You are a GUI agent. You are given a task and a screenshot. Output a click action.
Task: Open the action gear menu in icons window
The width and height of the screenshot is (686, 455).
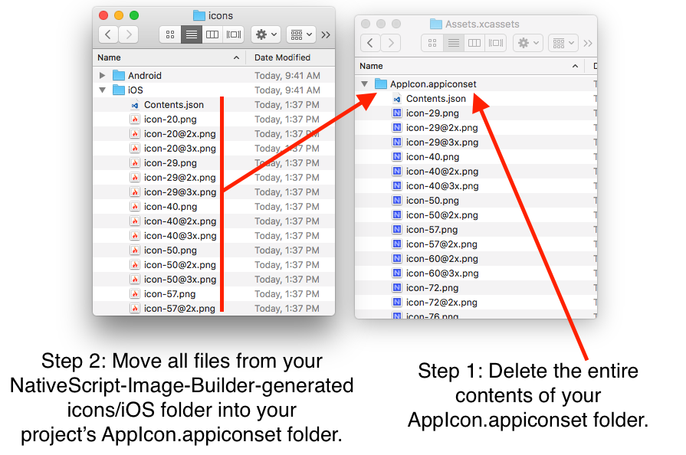[266, 34]
